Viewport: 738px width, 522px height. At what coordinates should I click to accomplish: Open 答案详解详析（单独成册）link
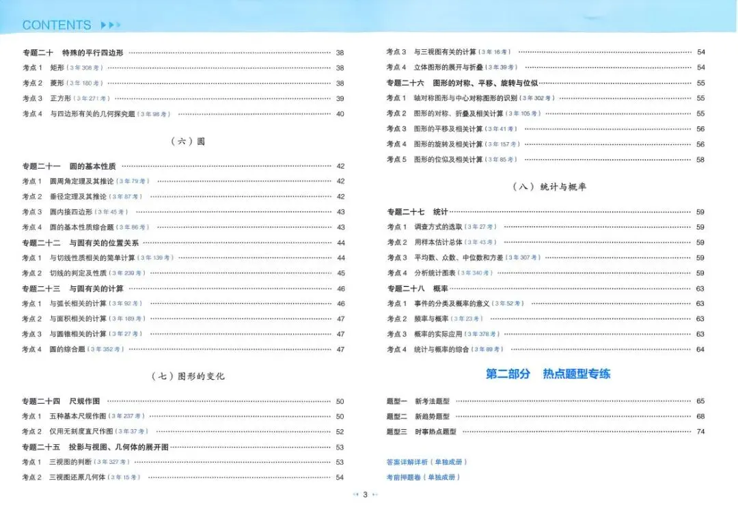[424, 461]
